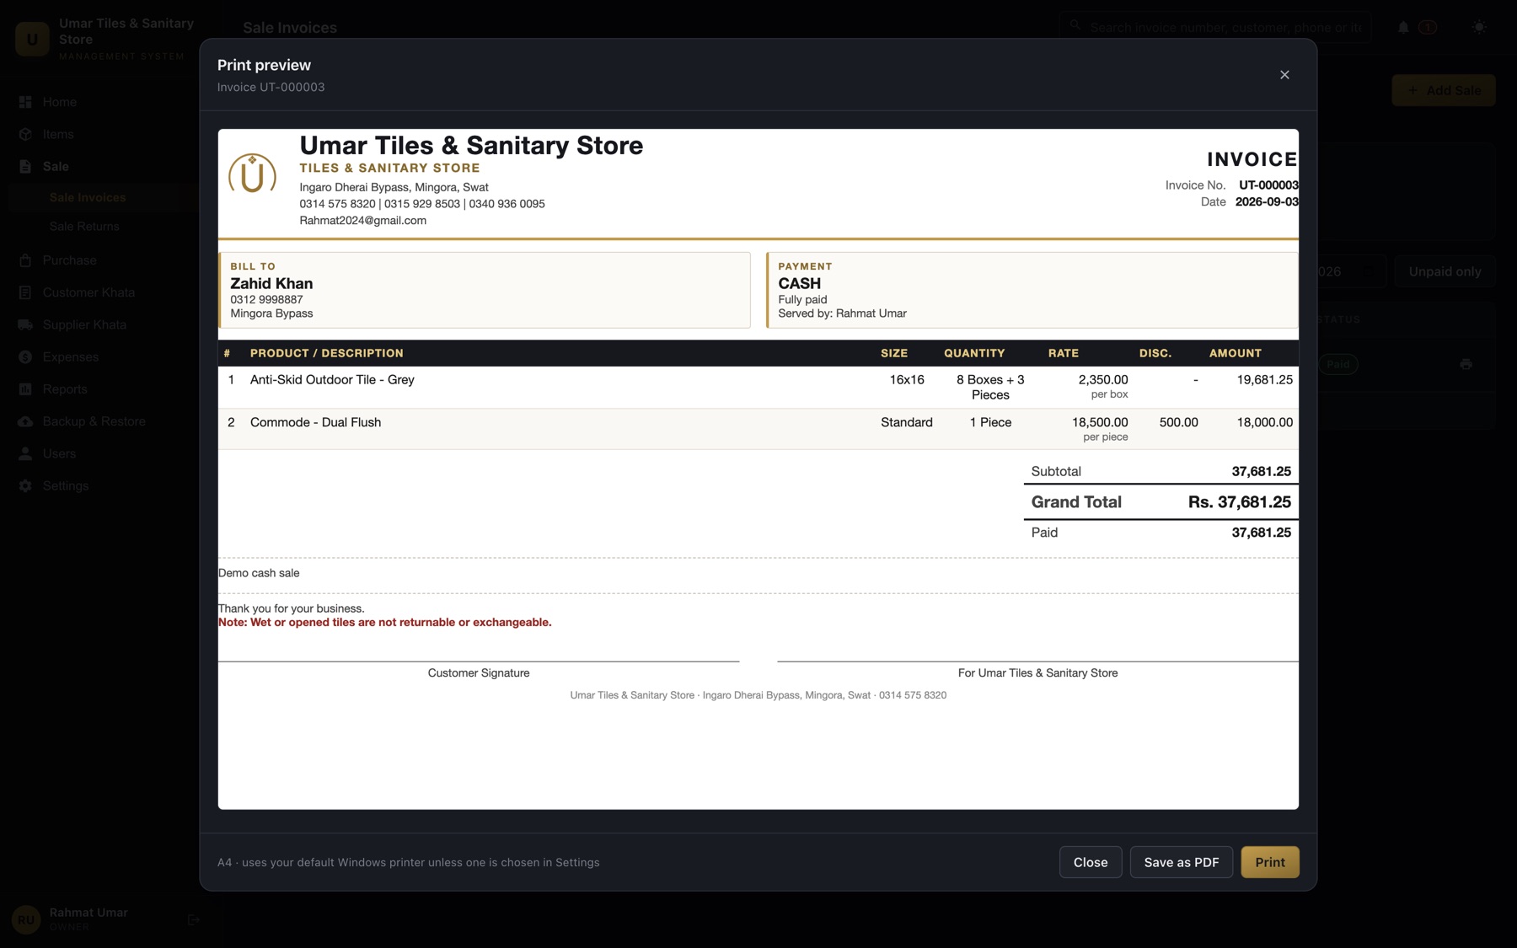Screen dimensions: 1517x948
Task: Click the Purchase bag icon
Action: point(25,260)
